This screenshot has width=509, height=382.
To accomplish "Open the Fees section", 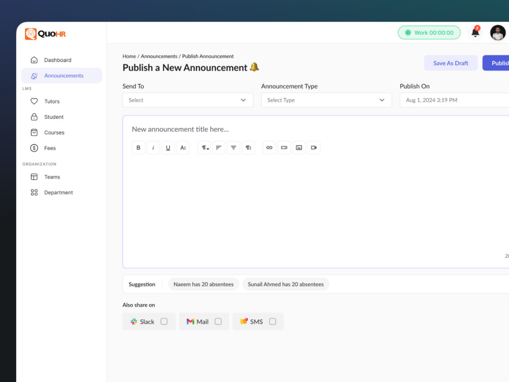I will coord(62,148).
